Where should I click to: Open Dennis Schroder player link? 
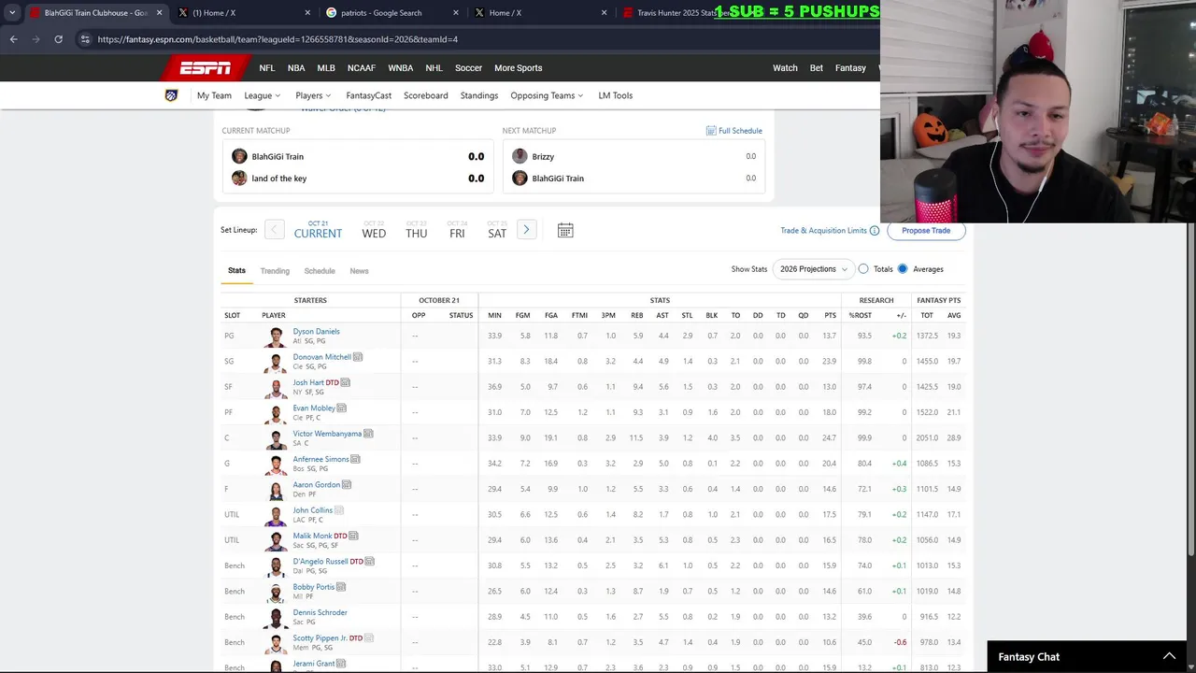pyautogui.click(x=320, y=613)
